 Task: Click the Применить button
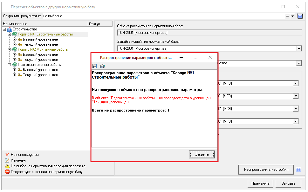(x=260, y=183)
